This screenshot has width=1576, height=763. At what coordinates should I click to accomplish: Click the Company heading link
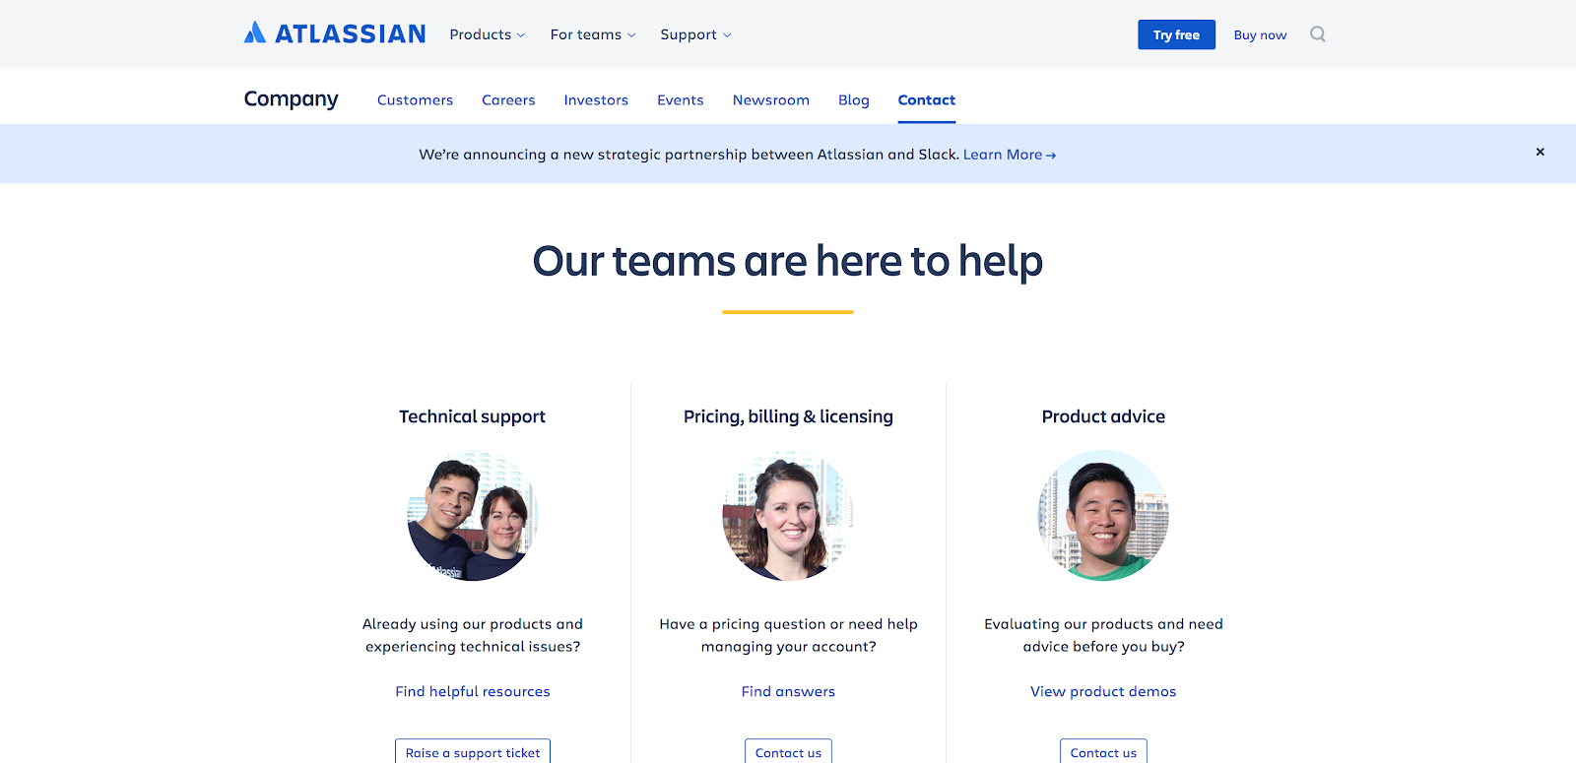(291, 98)
